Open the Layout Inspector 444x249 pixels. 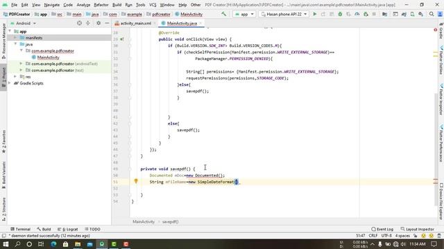pyautogui.click(x=418, y=229)
